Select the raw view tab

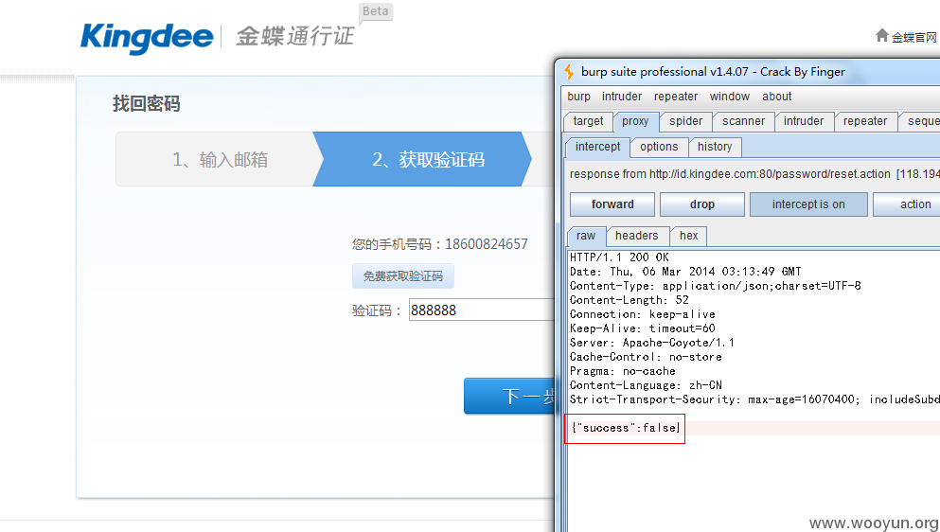tap(586, 236)
